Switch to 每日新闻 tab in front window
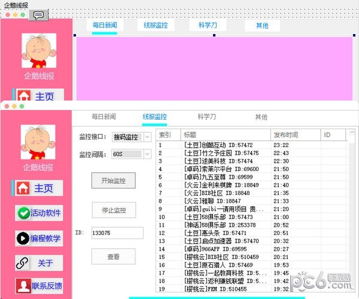The height and width of the screenshot is (299, 359). coord(104,117)
